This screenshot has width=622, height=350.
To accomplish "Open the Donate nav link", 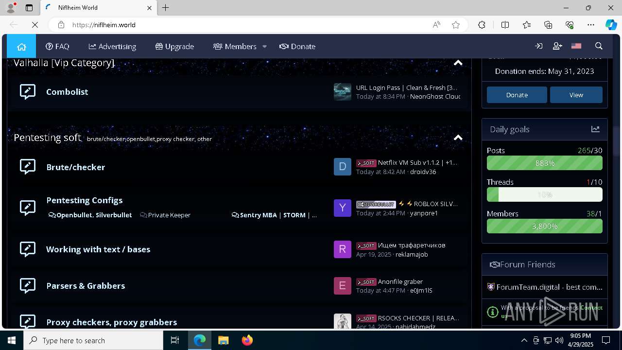I will coord(297,46).
